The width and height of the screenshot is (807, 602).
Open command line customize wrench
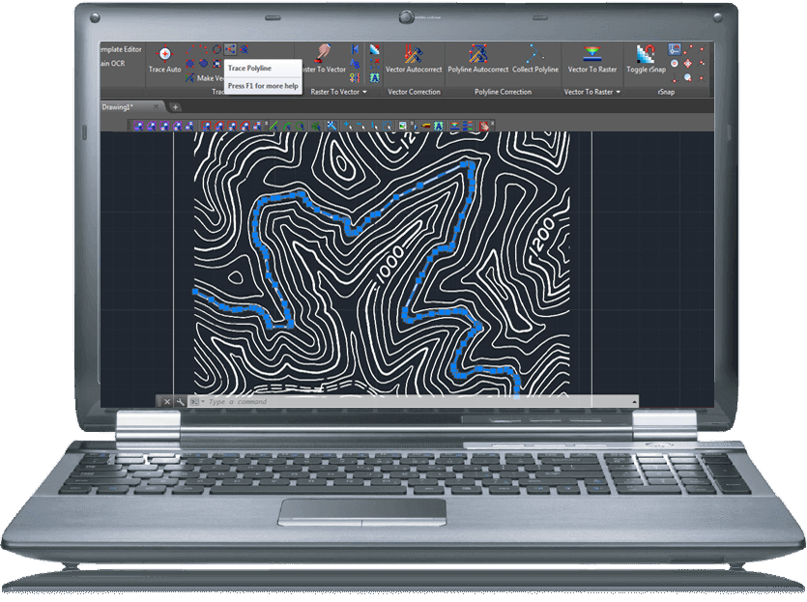pos(180,401)
